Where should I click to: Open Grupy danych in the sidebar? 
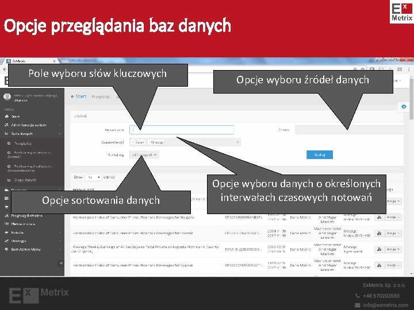point(25,180)
